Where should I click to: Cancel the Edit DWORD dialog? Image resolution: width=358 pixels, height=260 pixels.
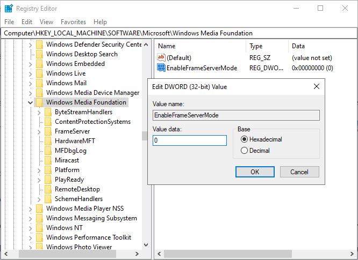pyautogui.click(x=299, y=172)
